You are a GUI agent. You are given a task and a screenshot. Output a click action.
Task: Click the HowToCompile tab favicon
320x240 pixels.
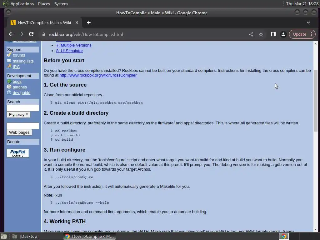coord(13,22)
